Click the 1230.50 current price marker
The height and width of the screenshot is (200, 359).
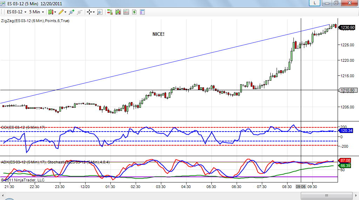[x=347, y=27]
